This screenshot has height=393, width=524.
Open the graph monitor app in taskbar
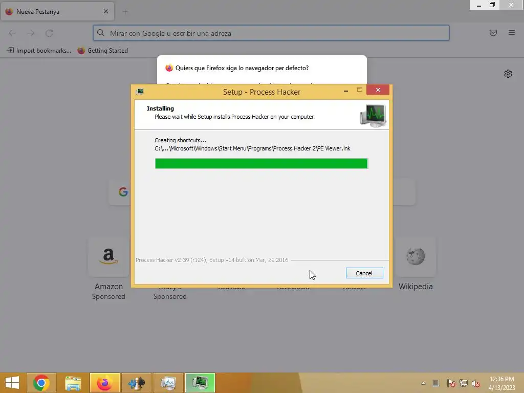click(168, 383)
